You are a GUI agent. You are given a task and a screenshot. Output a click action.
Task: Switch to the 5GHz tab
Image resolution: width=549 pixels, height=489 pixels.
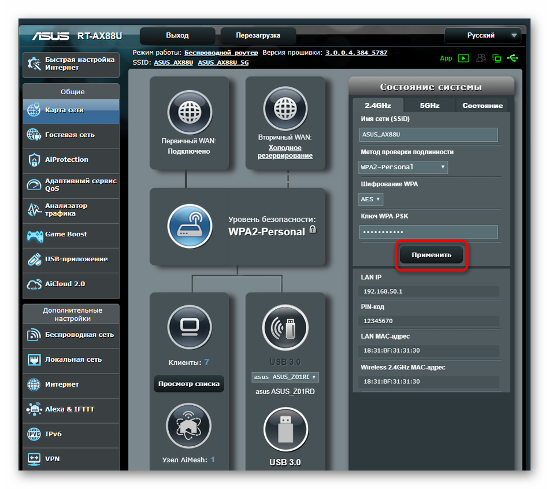coord(429,106)
